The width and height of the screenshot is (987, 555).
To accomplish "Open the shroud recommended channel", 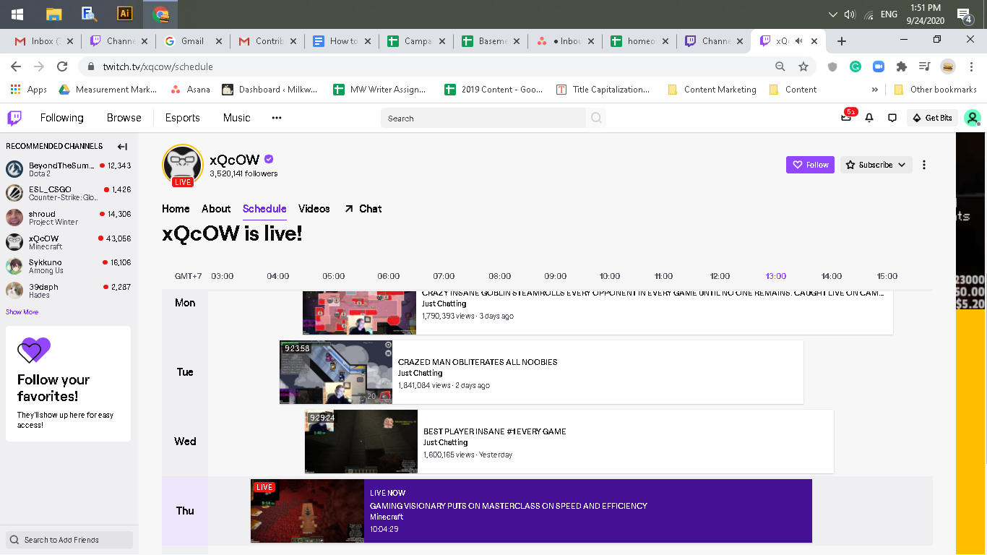I will pyautogui.click(x=69, y=218).
